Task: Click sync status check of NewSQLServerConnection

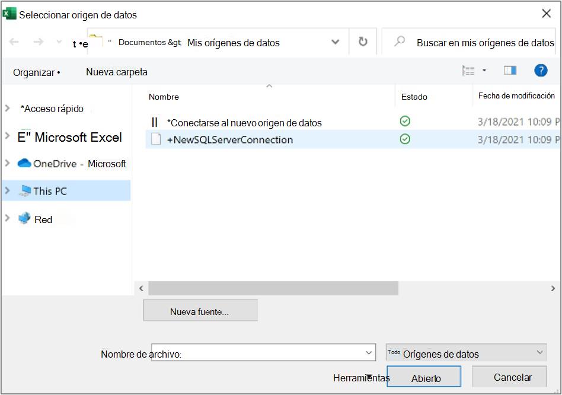Action: [405, 139]
